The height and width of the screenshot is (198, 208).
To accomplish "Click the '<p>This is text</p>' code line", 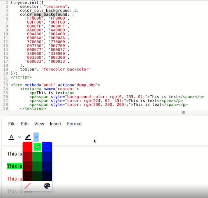I will click(x=52, y=93).
